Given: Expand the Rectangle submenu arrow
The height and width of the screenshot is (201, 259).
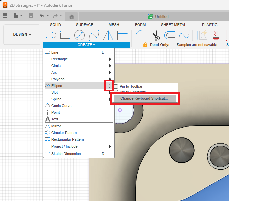Looking at the screenshot, I should [x=110, y=59].
